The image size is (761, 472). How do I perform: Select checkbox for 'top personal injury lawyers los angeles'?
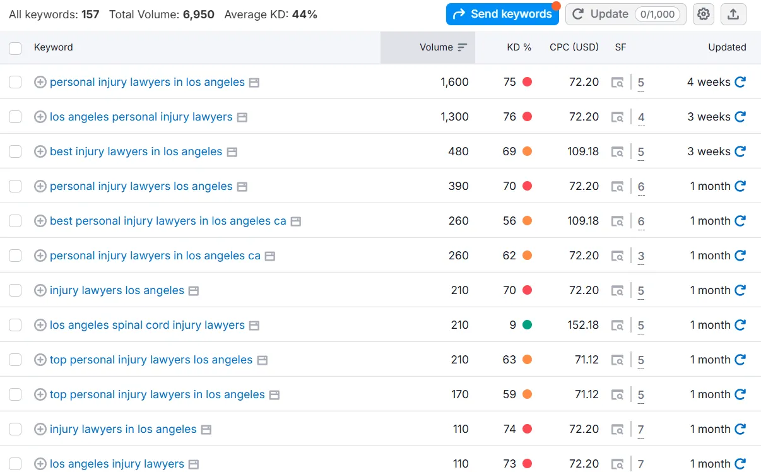point(15,360)
